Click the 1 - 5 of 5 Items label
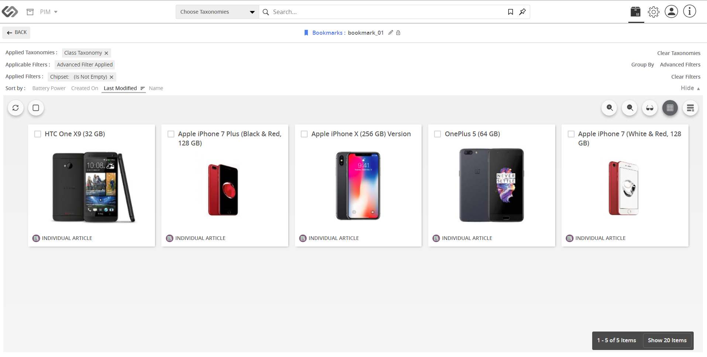Image resolution: width=707 pixels, height=357 pixels. 617,340
